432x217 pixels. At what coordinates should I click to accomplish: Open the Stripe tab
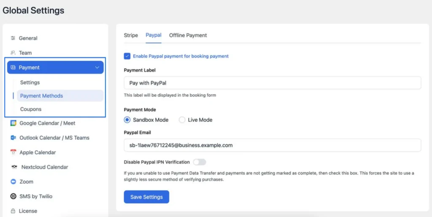[x=131, y=35]
